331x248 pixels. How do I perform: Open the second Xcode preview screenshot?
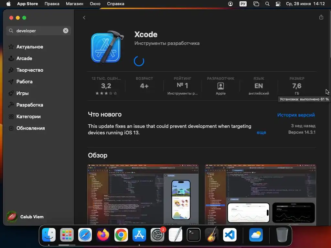(x=261, y=194)
